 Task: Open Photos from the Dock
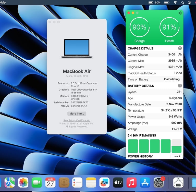pos(23,183)
